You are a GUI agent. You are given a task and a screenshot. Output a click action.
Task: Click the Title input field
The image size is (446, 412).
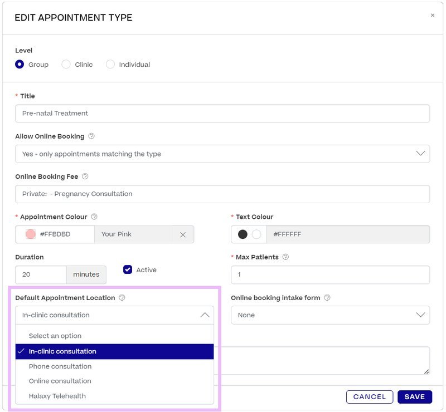click(222, 114)
